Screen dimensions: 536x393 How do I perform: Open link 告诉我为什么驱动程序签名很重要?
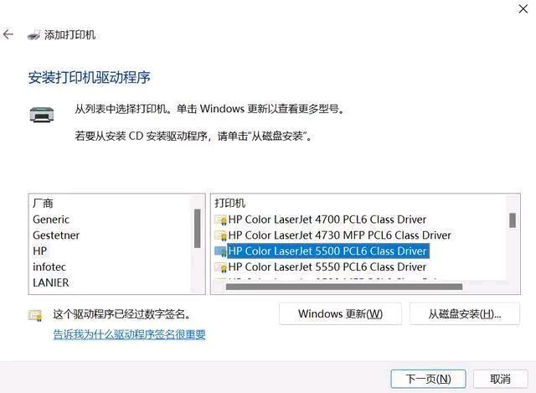pos(129,334)
